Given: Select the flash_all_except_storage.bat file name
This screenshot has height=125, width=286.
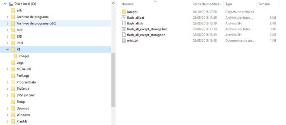Looking at the screenshot, I should coord(147,29).
